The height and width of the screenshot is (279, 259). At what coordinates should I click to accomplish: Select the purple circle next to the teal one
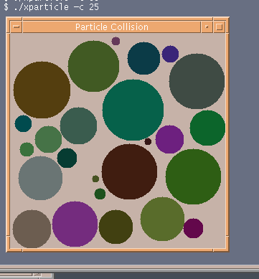point(169,139)
